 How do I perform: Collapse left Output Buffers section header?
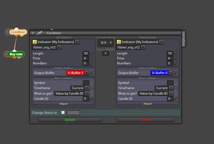(63, 68)
